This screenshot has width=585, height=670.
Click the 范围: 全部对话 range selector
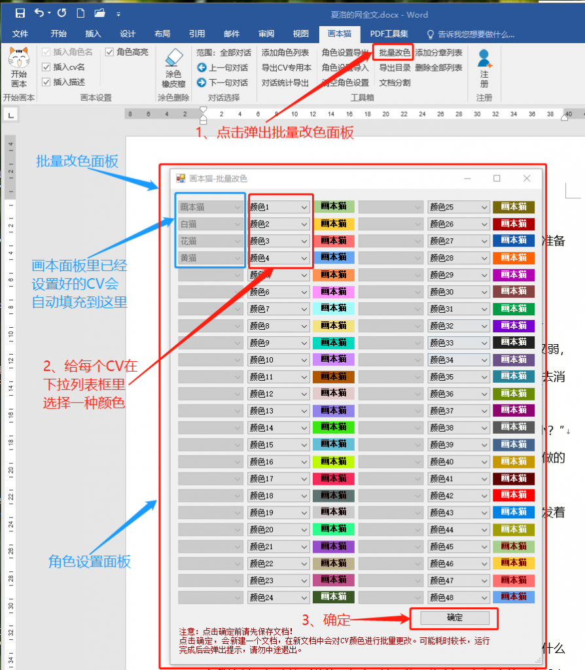pos(224,52)
